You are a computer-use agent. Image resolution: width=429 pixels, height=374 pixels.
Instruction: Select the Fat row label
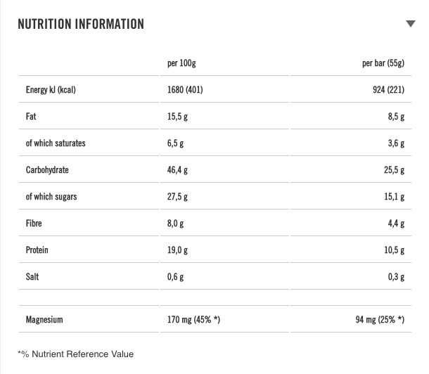31,117
